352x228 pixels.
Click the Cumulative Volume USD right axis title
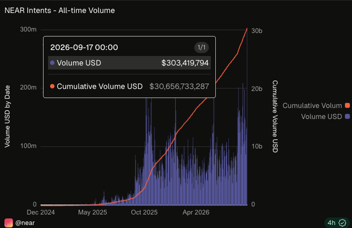coord(275,116)
